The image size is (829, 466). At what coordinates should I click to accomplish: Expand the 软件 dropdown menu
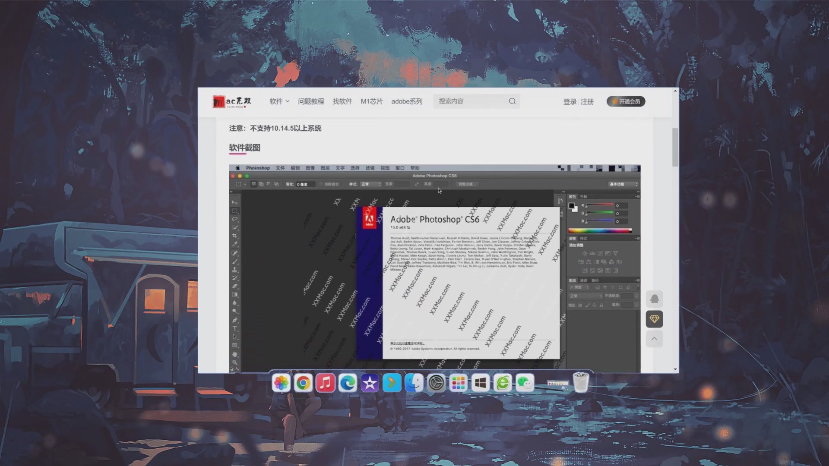point(279,101)
